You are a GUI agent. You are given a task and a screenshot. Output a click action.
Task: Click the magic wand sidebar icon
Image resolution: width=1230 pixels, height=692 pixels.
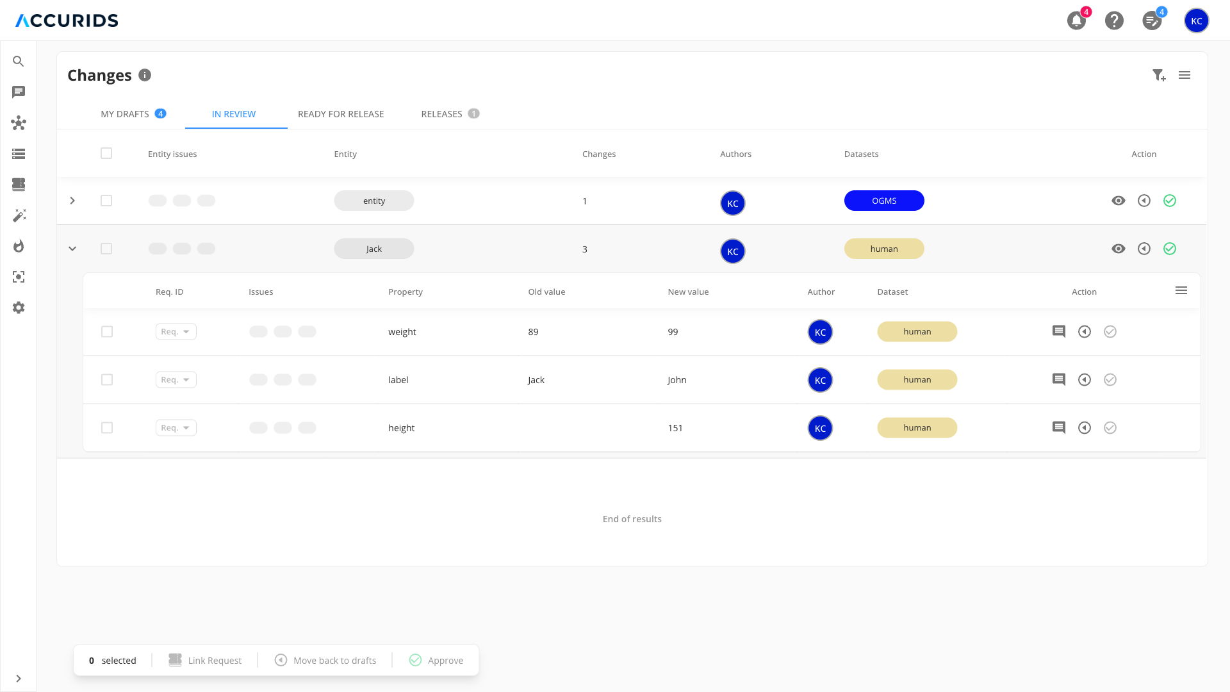[x=19, y=215]
